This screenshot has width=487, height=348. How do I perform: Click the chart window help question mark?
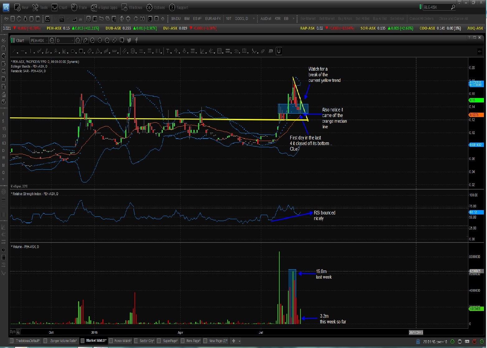click(469, 37)
